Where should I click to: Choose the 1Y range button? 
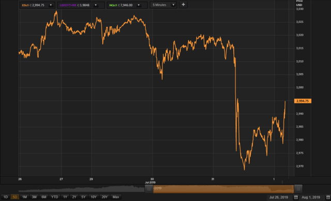65,197
